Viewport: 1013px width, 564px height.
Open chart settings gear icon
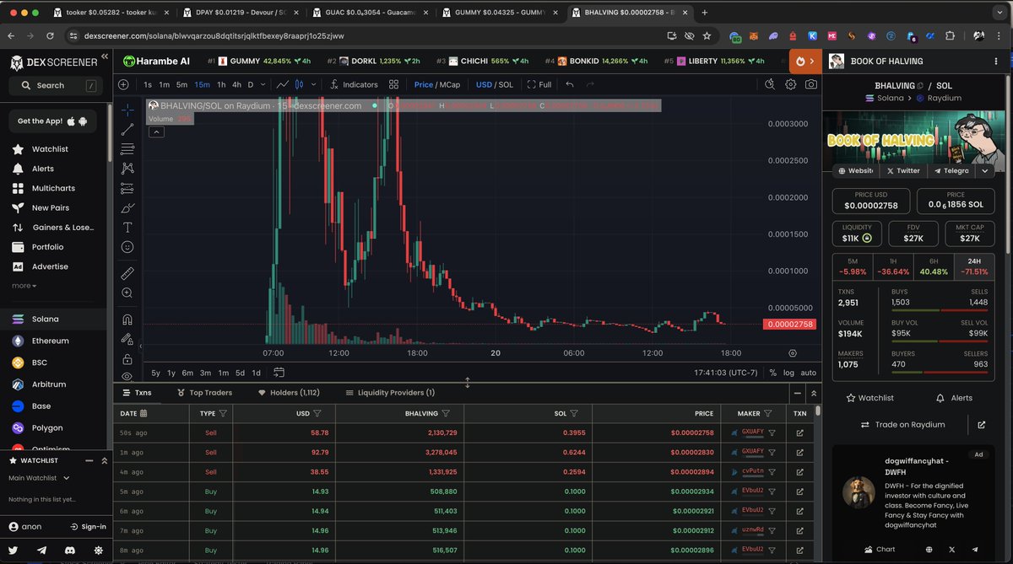point(791,84)
